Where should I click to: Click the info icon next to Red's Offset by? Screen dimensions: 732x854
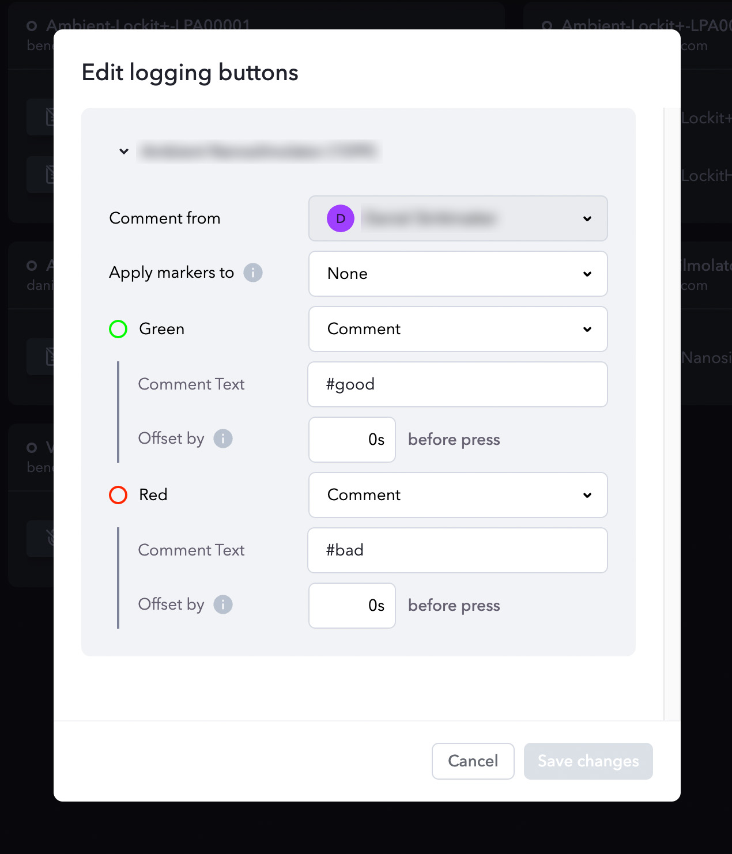223,604
